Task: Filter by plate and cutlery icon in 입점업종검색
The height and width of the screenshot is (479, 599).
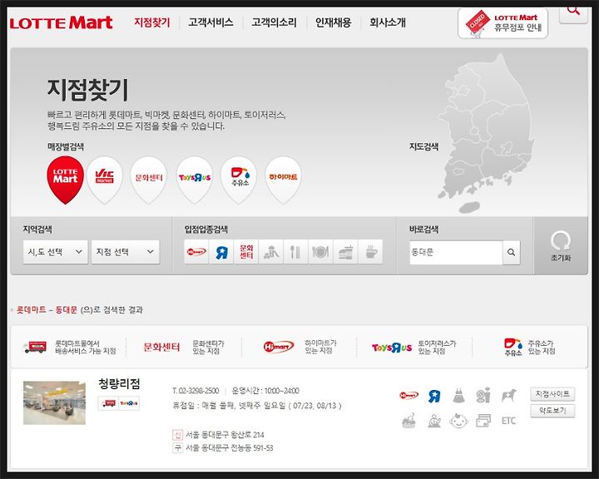Action: click(x=320, y=252)
